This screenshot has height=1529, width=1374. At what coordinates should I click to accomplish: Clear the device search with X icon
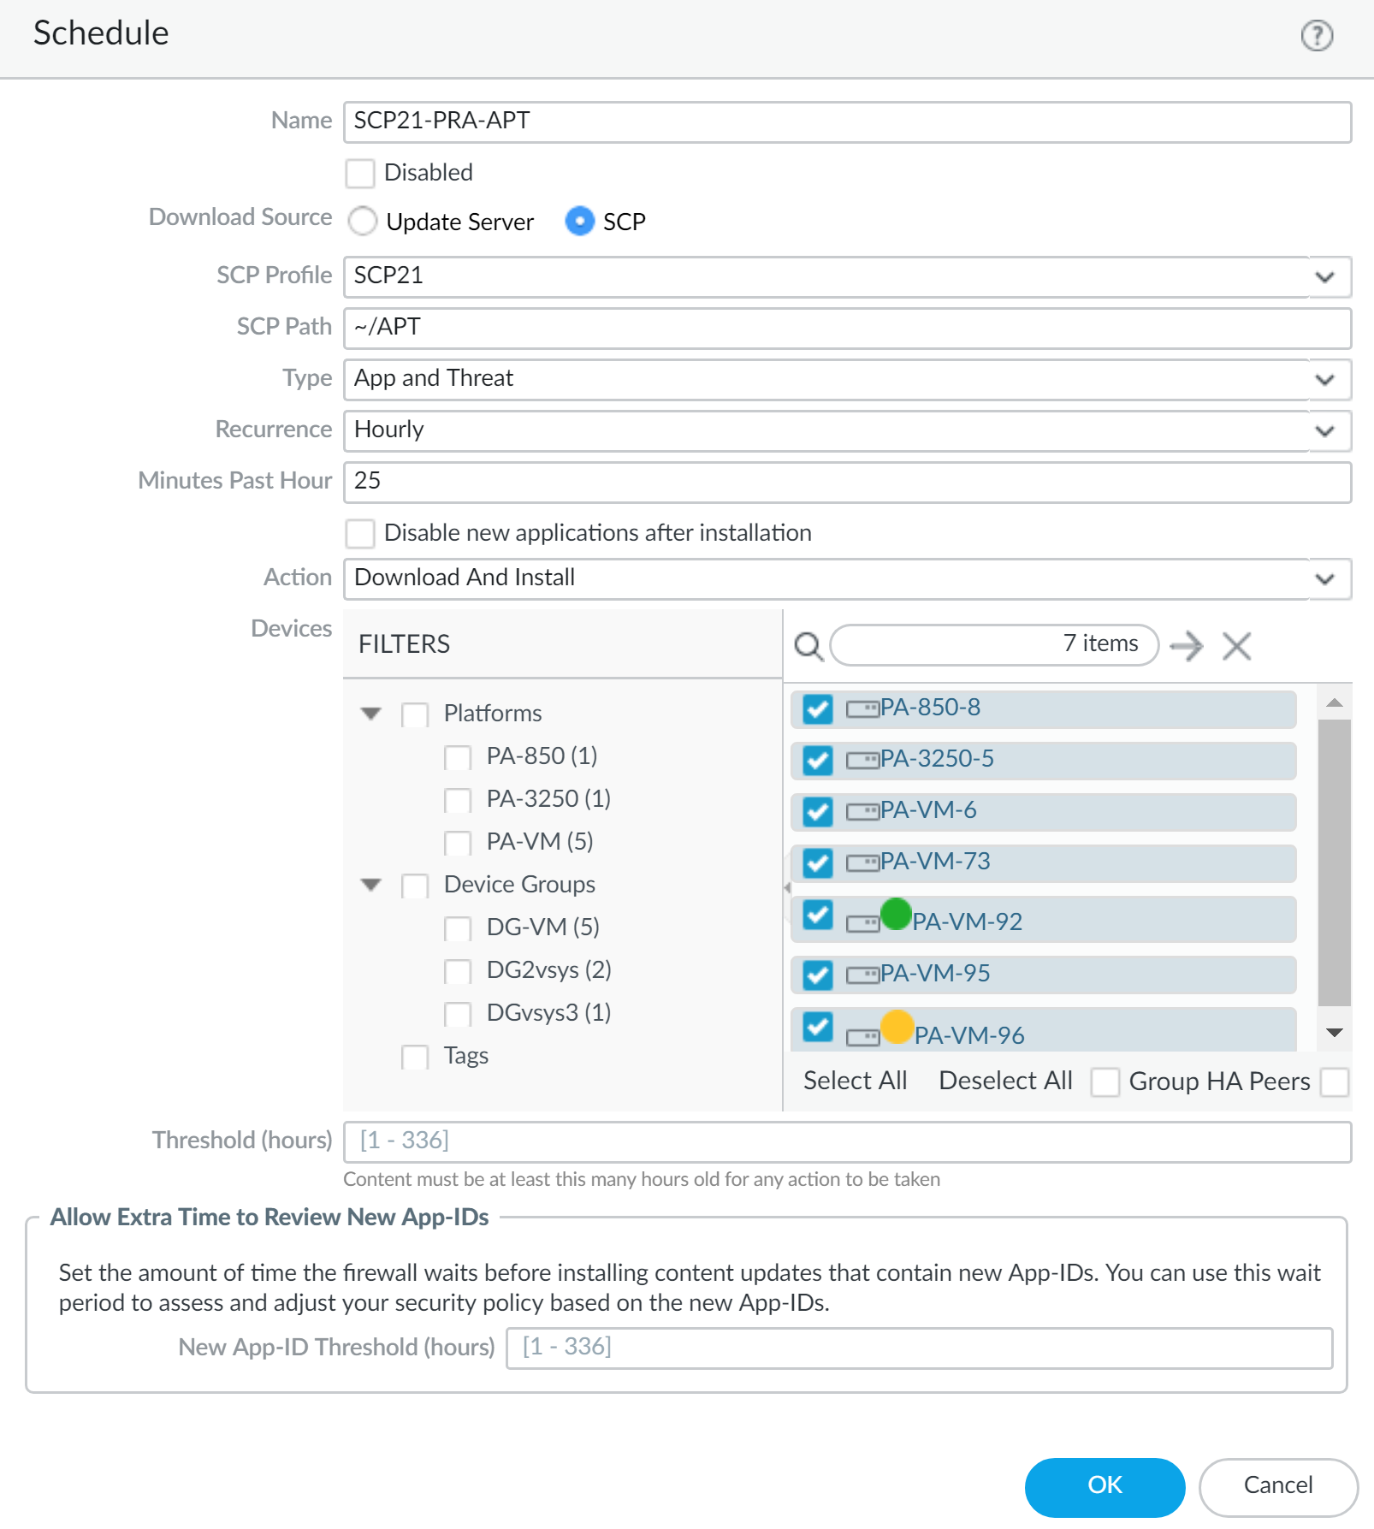(1236, 646)
